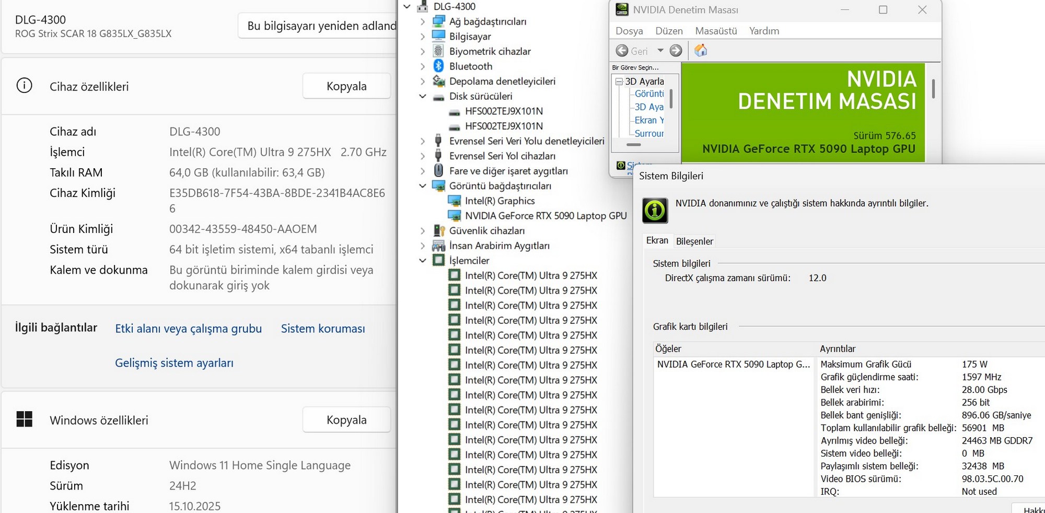
Task: Collapse the 3D Ayarlar tree node
Action: coord(619,81)
